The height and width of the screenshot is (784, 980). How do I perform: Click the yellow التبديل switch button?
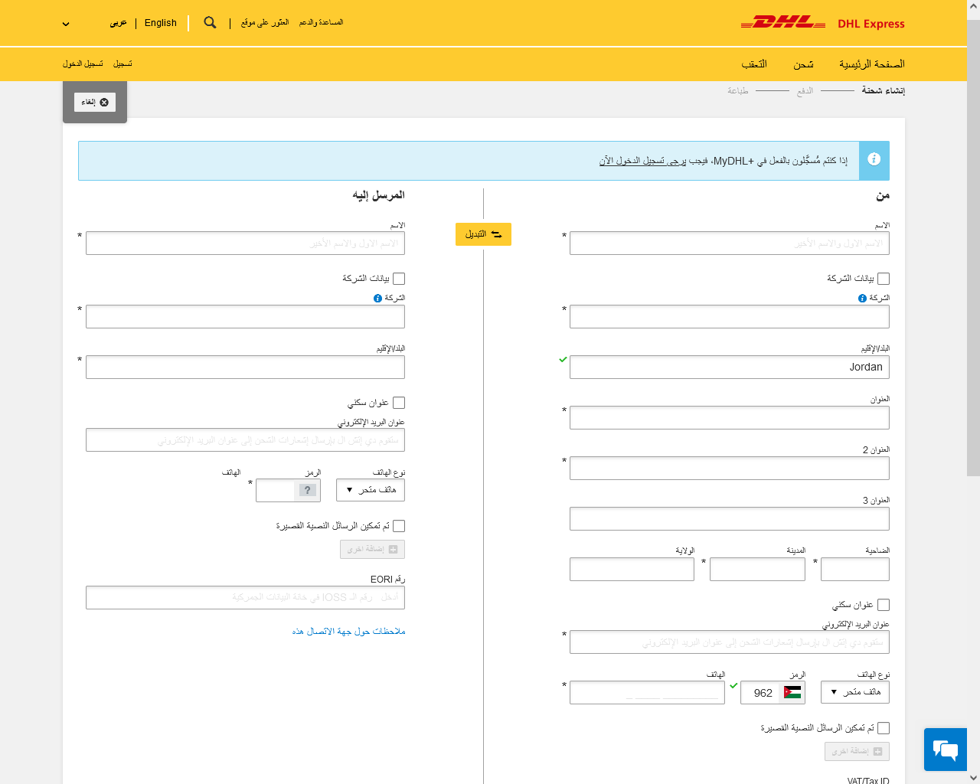tap(483, 234)
